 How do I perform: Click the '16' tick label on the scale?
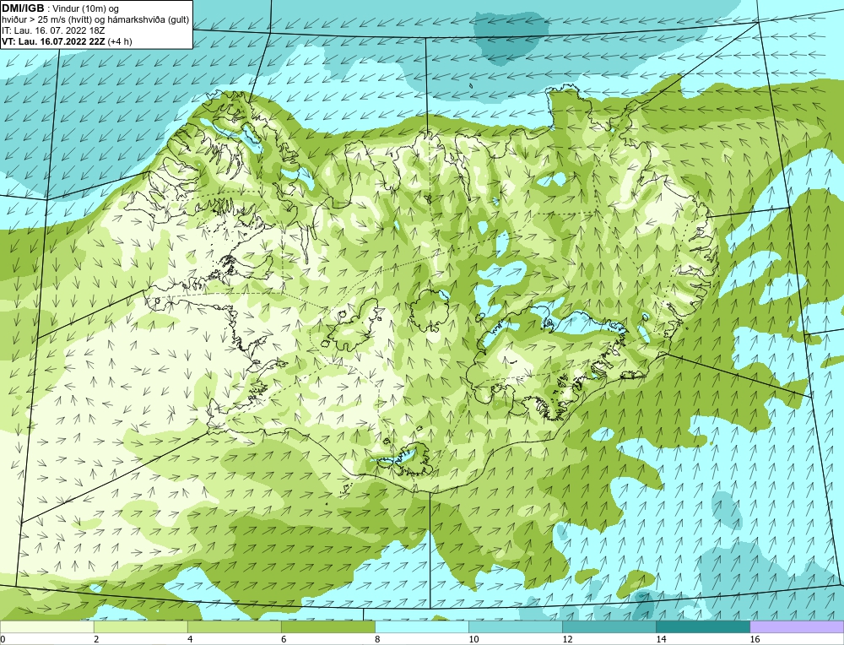coord(755,639)
